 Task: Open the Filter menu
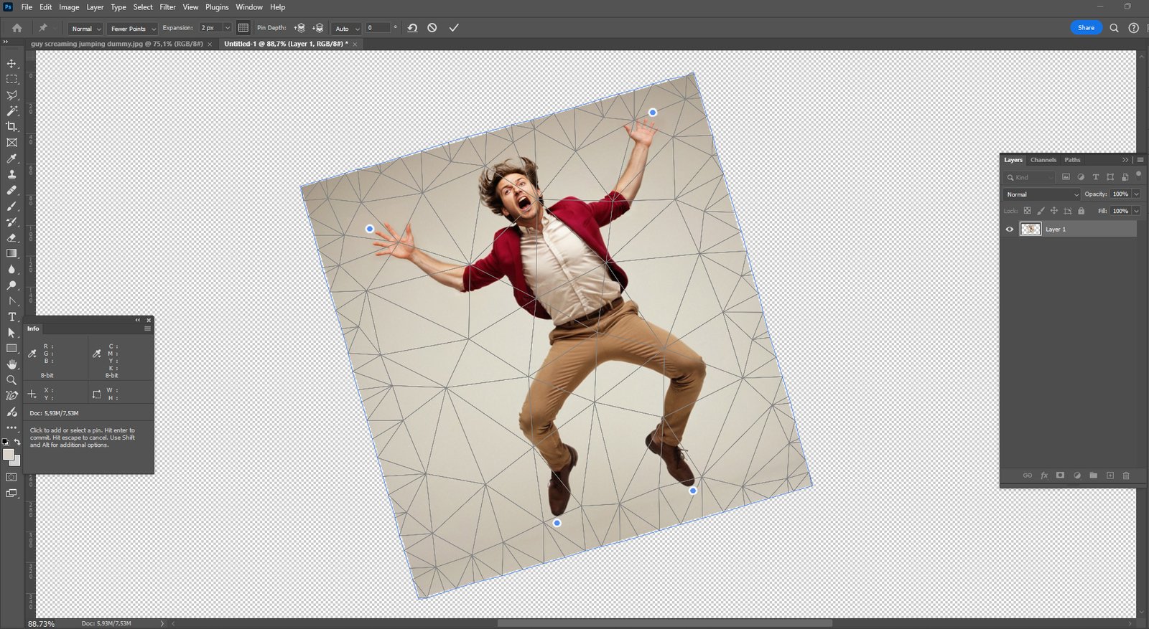[167, 7]
